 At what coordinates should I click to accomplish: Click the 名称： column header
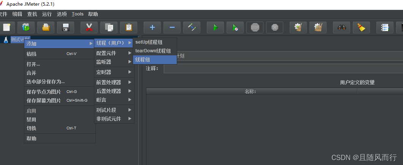252,91
